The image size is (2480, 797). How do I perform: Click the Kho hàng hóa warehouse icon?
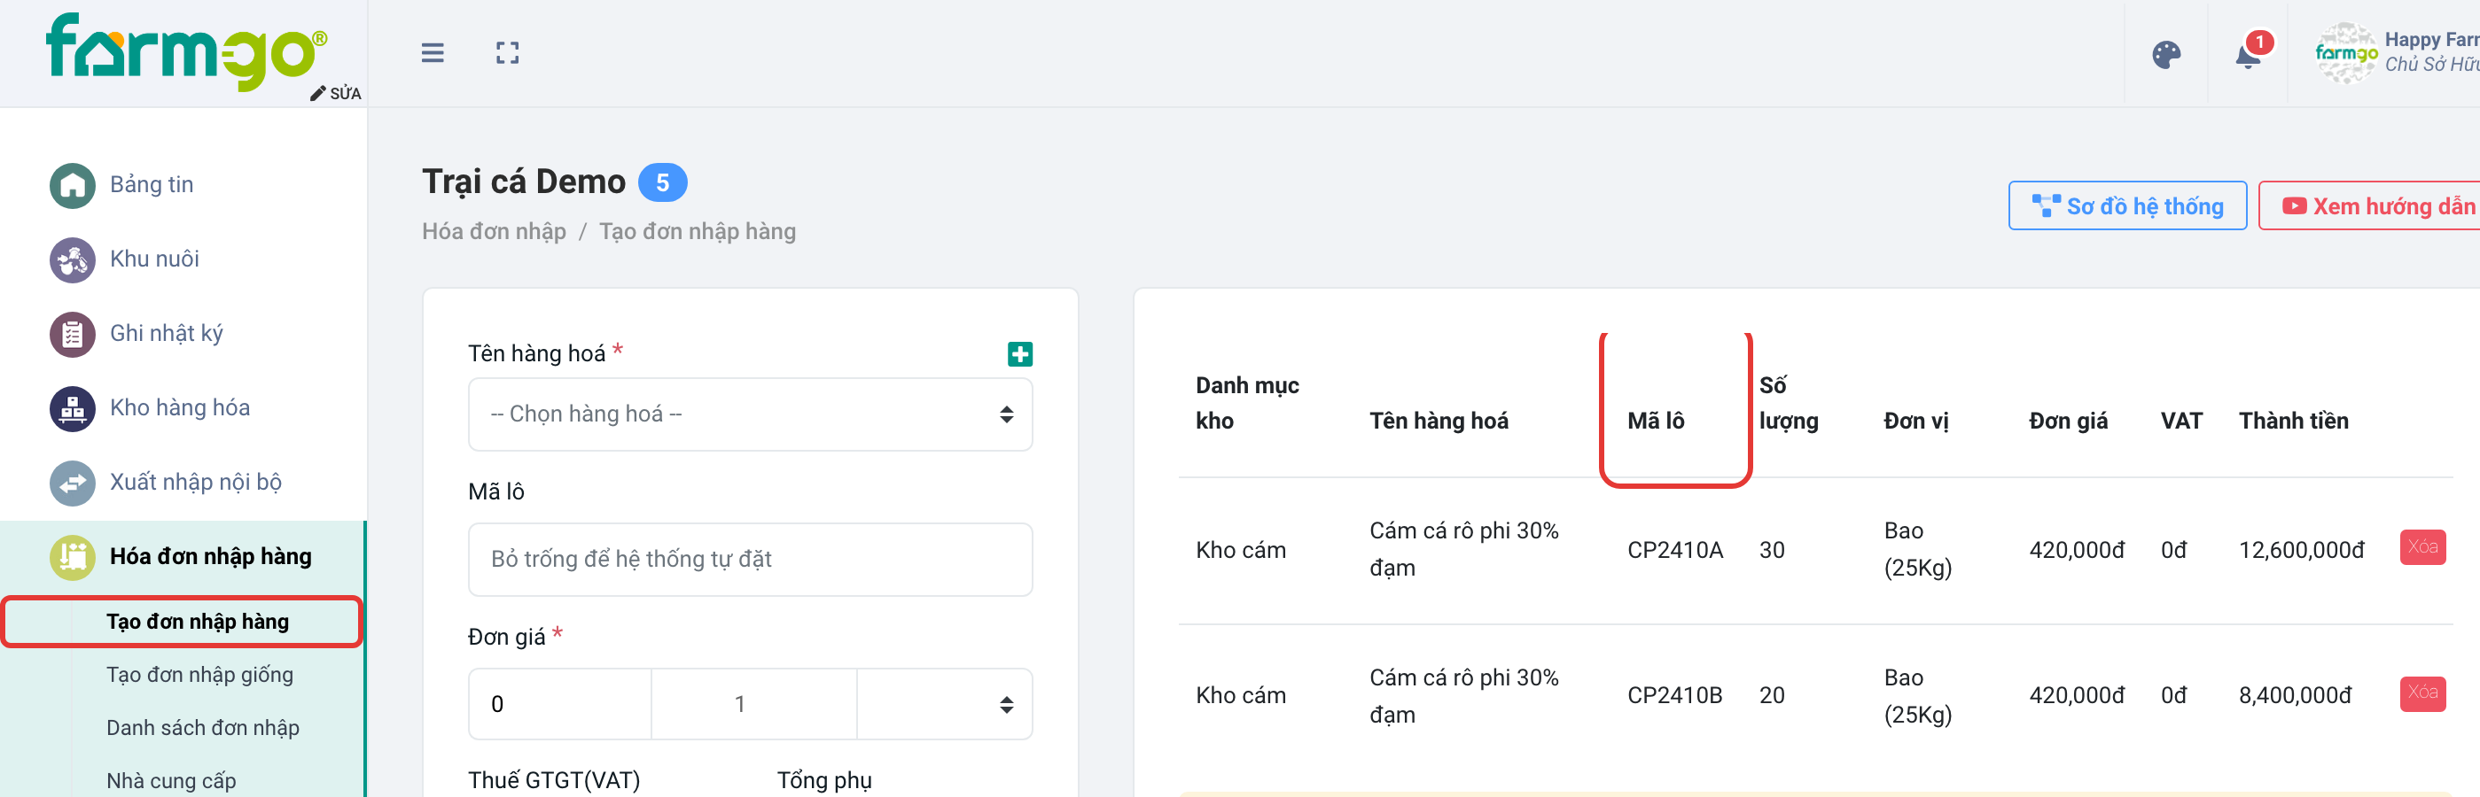72,408
